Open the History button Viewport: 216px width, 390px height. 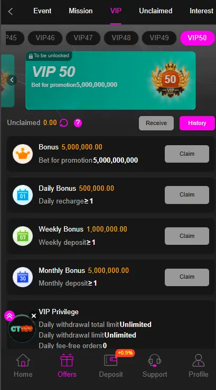coord(197,123)
